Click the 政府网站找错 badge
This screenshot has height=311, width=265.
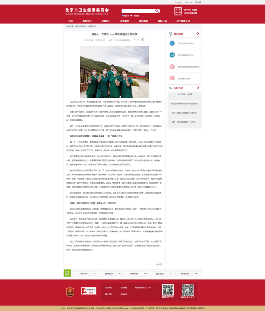coord(89,291)
